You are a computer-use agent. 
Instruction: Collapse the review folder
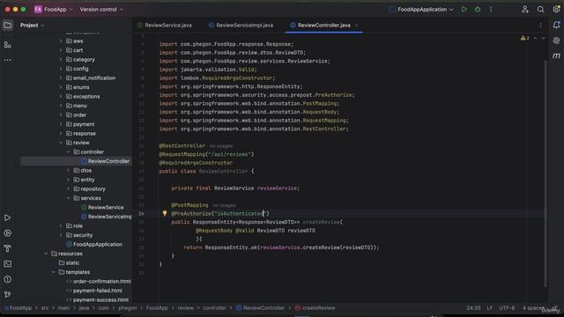pos(61,143)
